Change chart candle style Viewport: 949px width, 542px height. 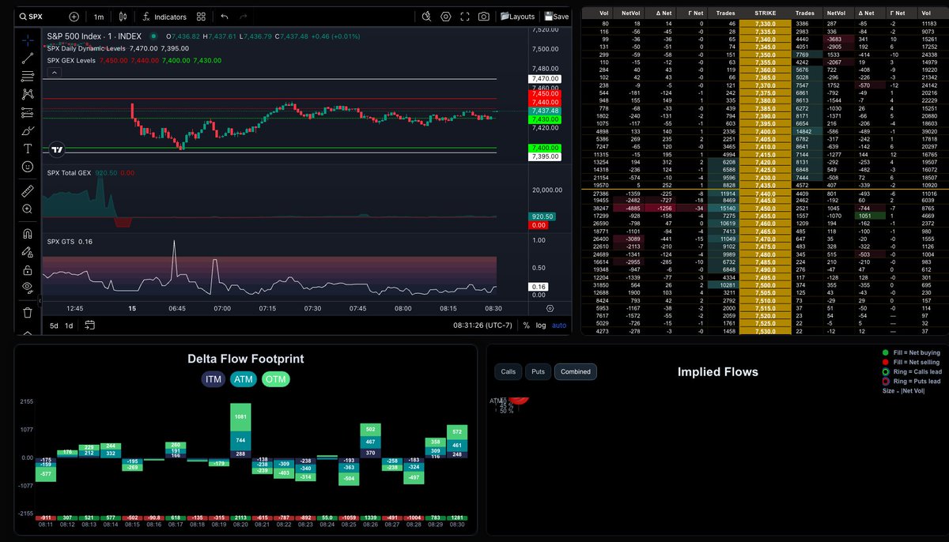124,16
